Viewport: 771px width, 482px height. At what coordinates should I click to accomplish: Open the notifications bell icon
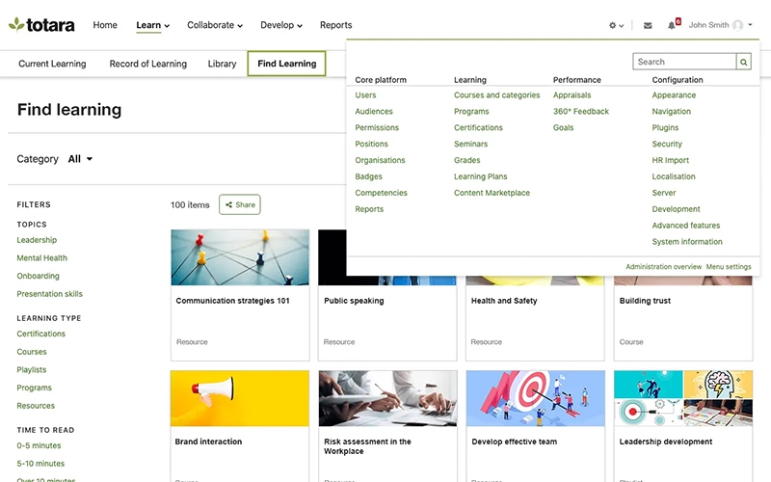[x=671, y=25]
